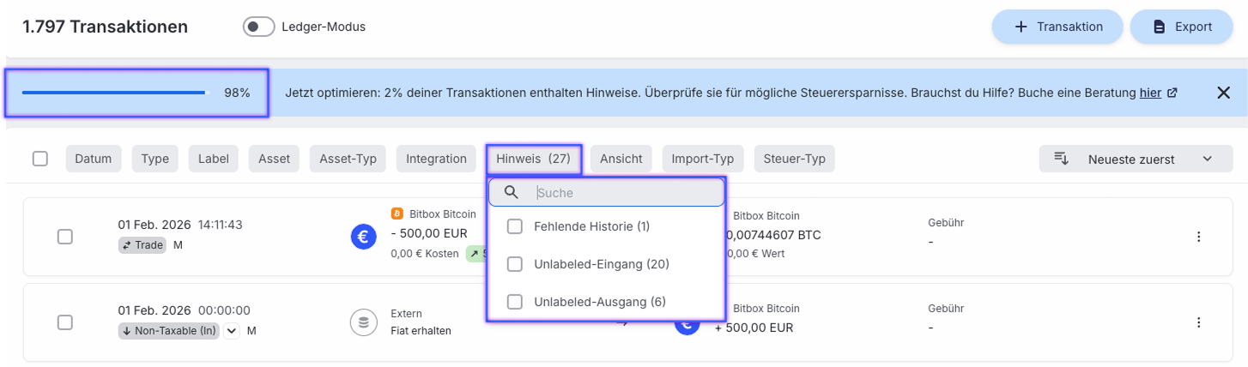This screenshot has height=367, width=1248.
Task: Tick the 'Unlabeled-Eingang (20)' filter option
Action: point(515,264)
